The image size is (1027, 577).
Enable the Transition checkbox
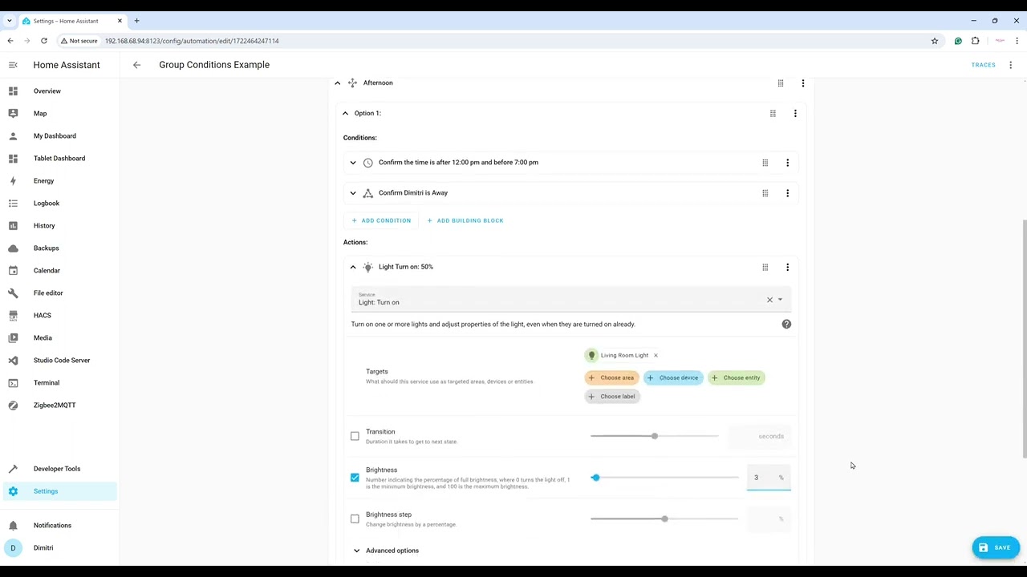point(355,435)
